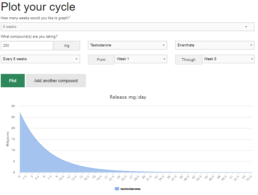The width and height of the screenshot is (258, 195).
Task: Open the Testosterone compound dropdown
Action: tap(128, 45)
